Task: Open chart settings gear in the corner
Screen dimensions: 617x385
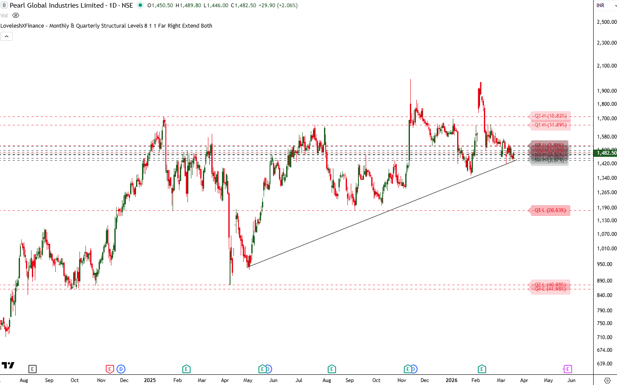Action: tap(608, 380)
